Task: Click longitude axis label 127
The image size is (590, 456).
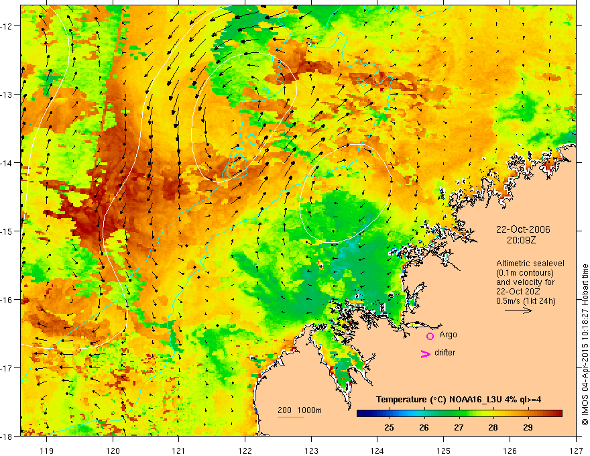Action: [576, 451]
